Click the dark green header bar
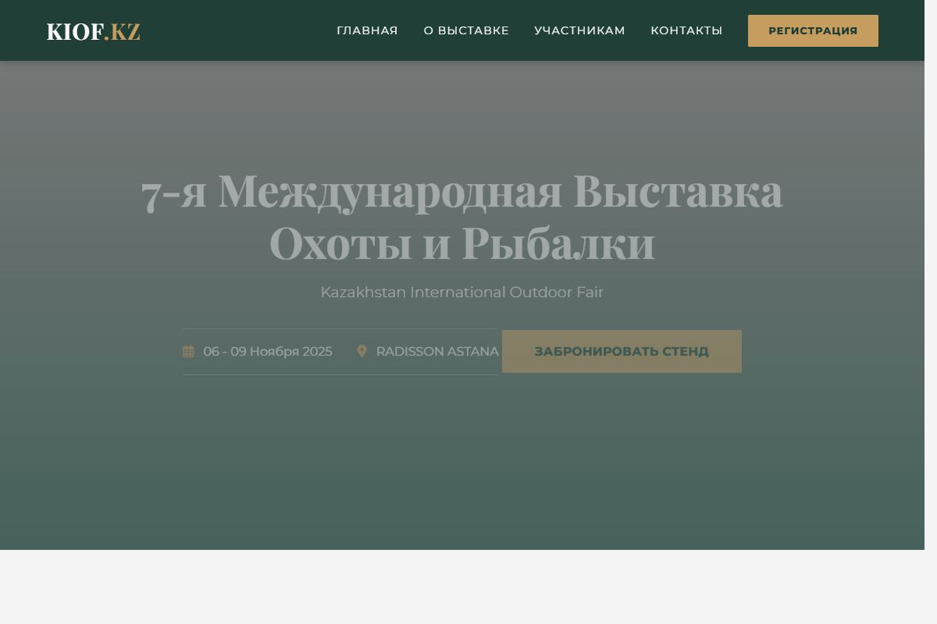Viewport: 937px width, 624px height. (234, 30)
